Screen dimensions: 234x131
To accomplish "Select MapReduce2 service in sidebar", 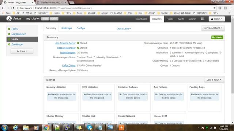I will 19,34.
